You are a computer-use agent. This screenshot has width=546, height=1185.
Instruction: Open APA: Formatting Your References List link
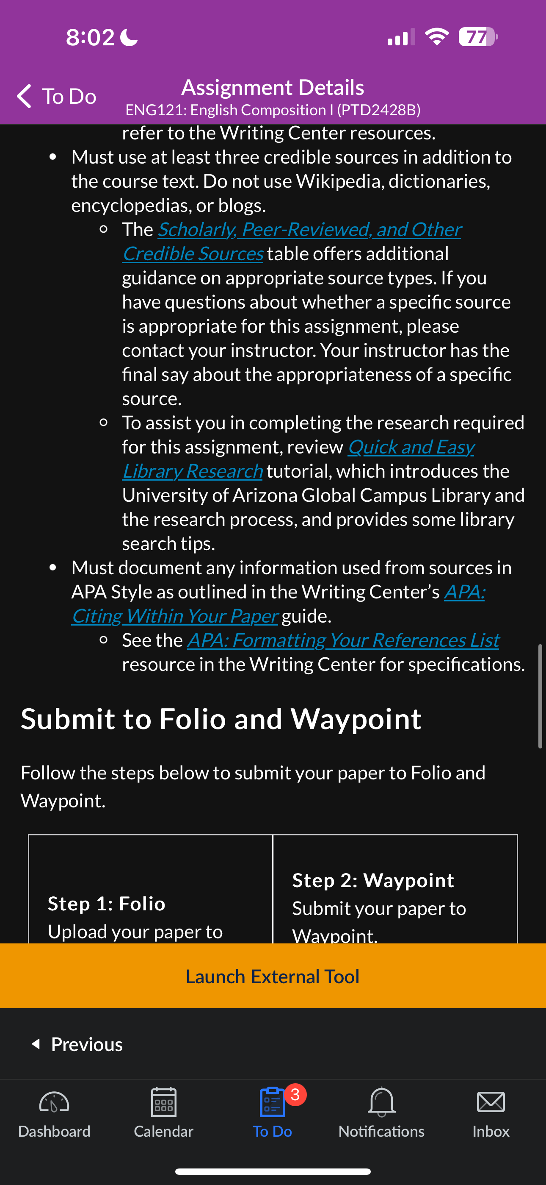[343, 640]
